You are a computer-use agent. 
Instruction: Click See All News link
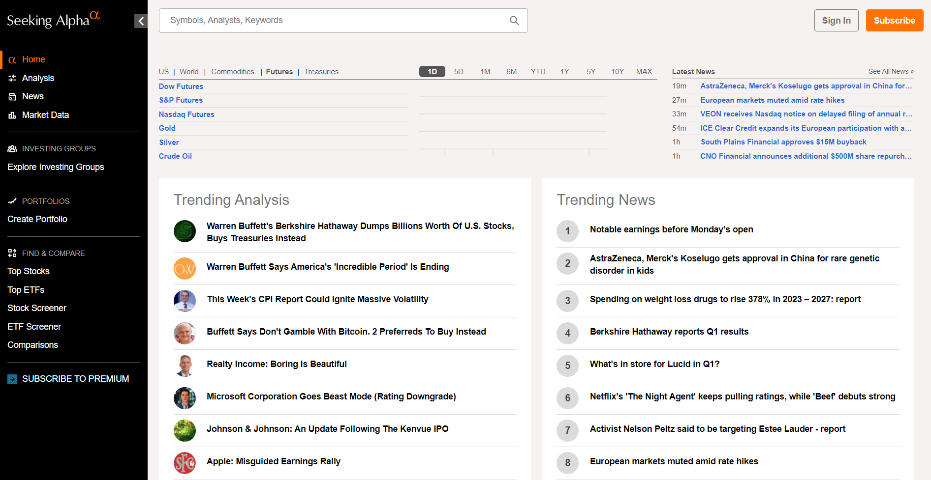click(x=891, y=71)
